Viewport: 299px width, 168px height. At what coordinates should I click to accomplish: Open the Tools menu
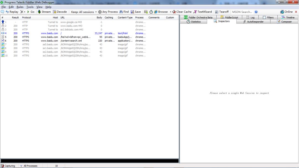30,7
